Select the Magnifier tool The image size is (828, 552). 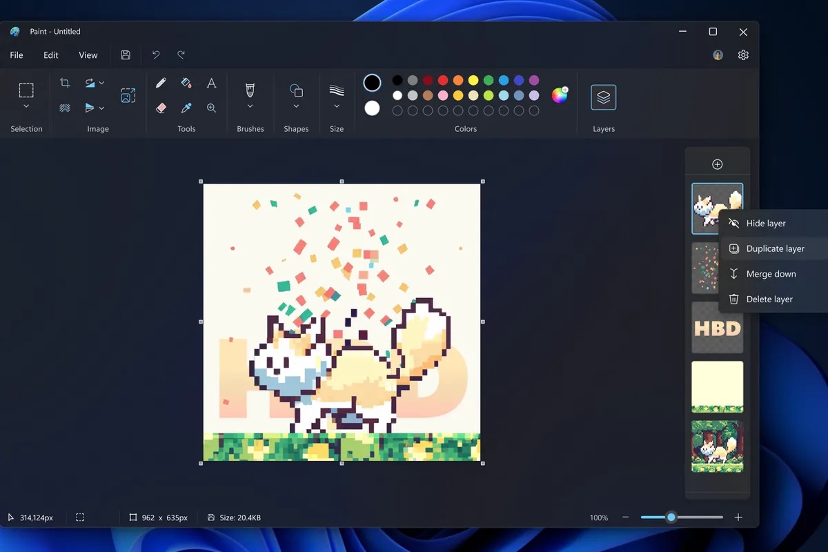click(211, 108)
